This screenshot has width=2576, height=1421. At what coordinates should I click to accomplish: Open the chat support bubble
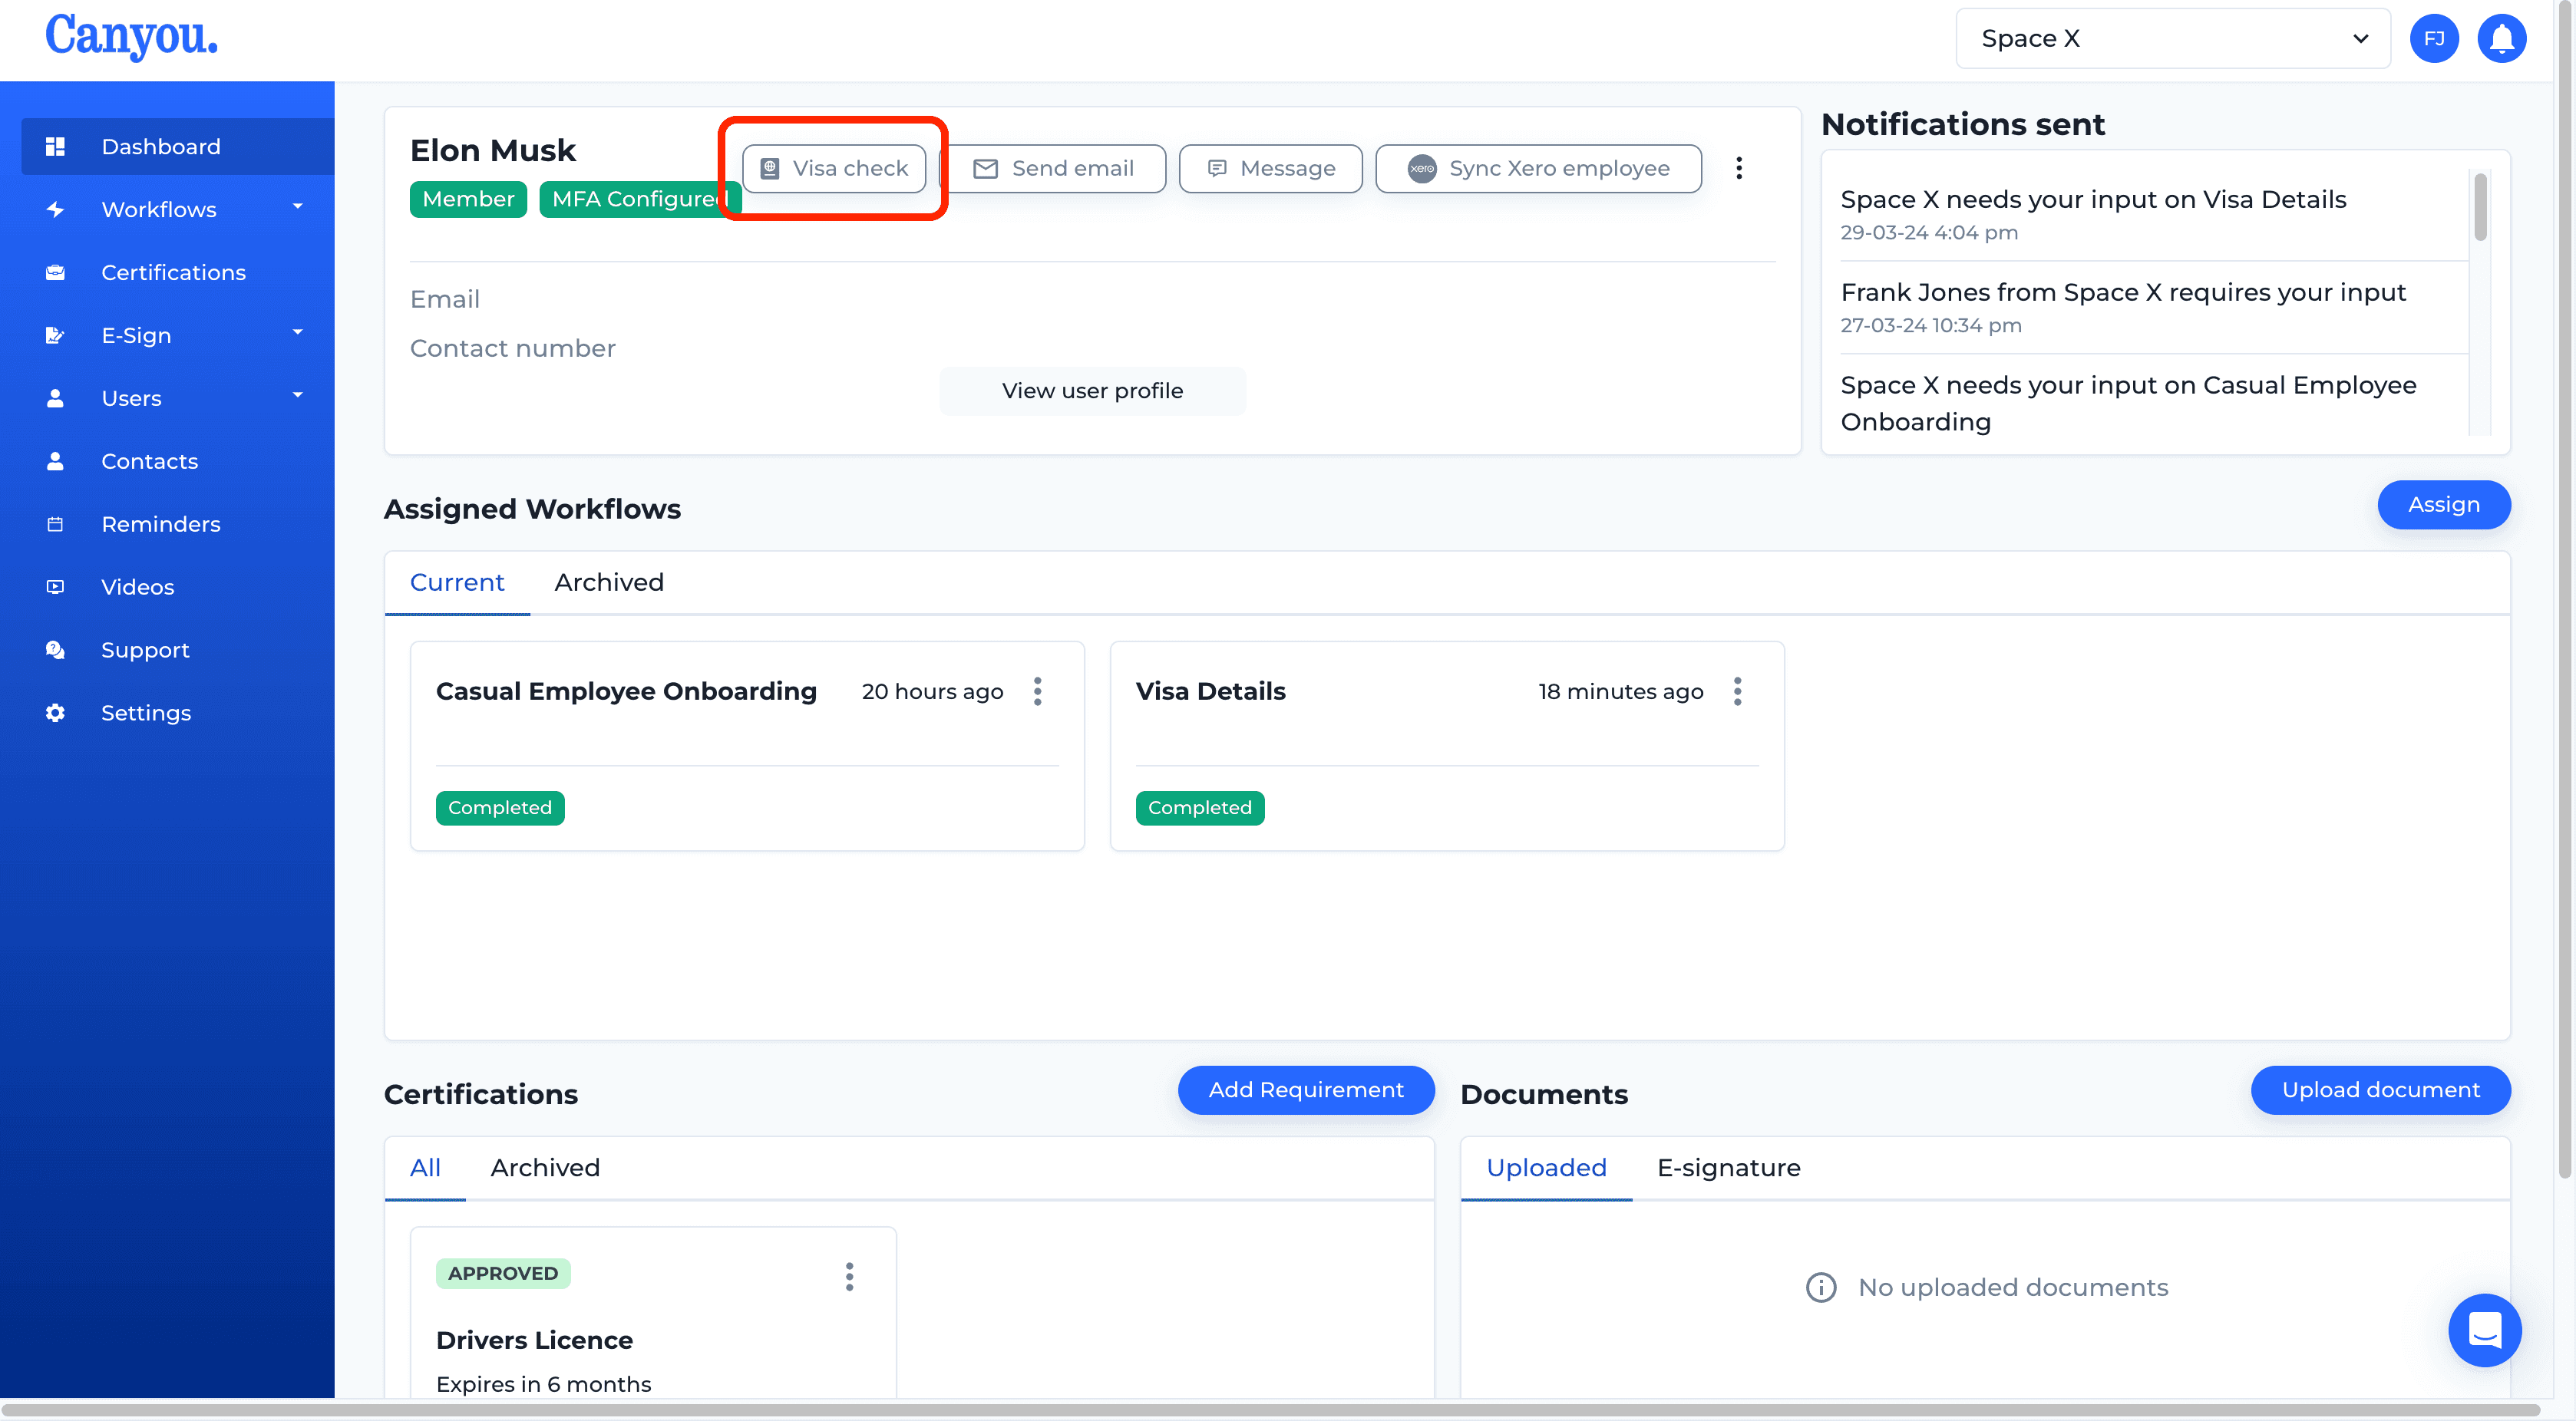2484,1330
